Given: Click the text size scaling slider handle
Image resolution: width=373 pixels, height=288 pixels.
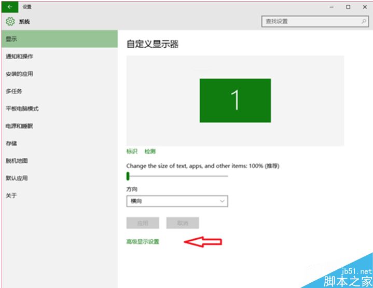Looking at the screenshot, I should coord(128,176).
